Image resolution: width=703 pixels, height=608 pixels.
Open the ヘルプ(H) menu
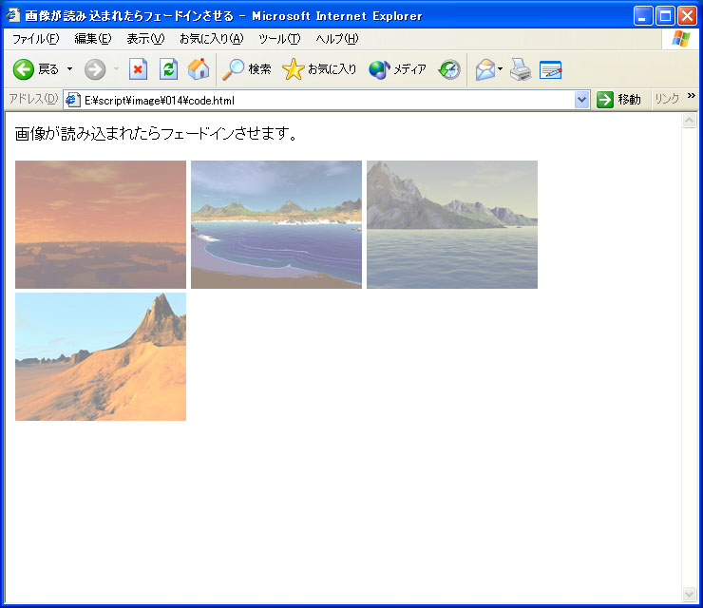(x=337, y=39)
